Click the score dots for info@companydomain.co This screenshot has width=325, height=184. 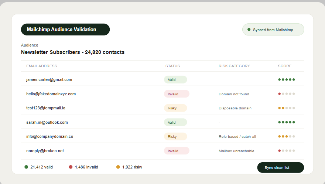(x=287, y=136)
